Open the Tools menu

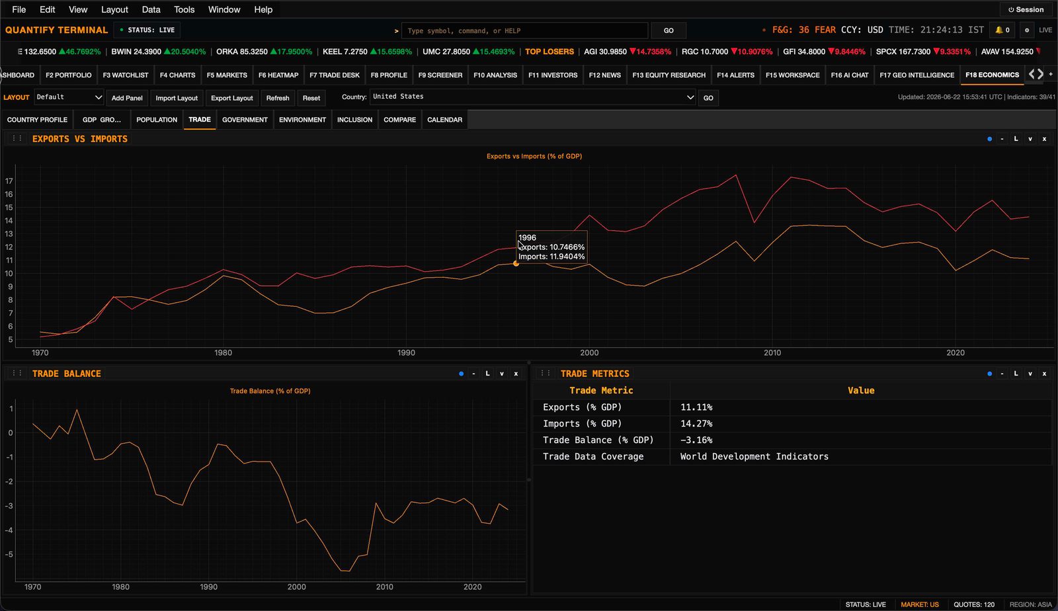coord(184,9)
